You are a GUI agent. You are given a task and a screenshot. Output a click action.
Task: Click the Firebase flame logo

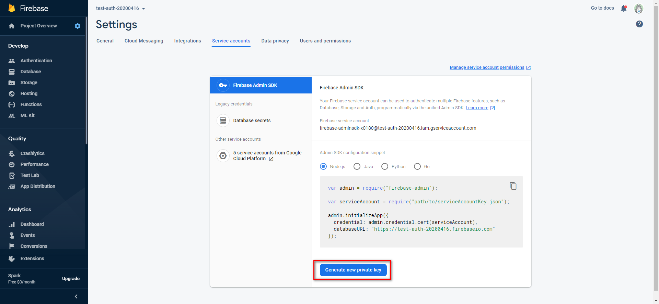[12, 8]
